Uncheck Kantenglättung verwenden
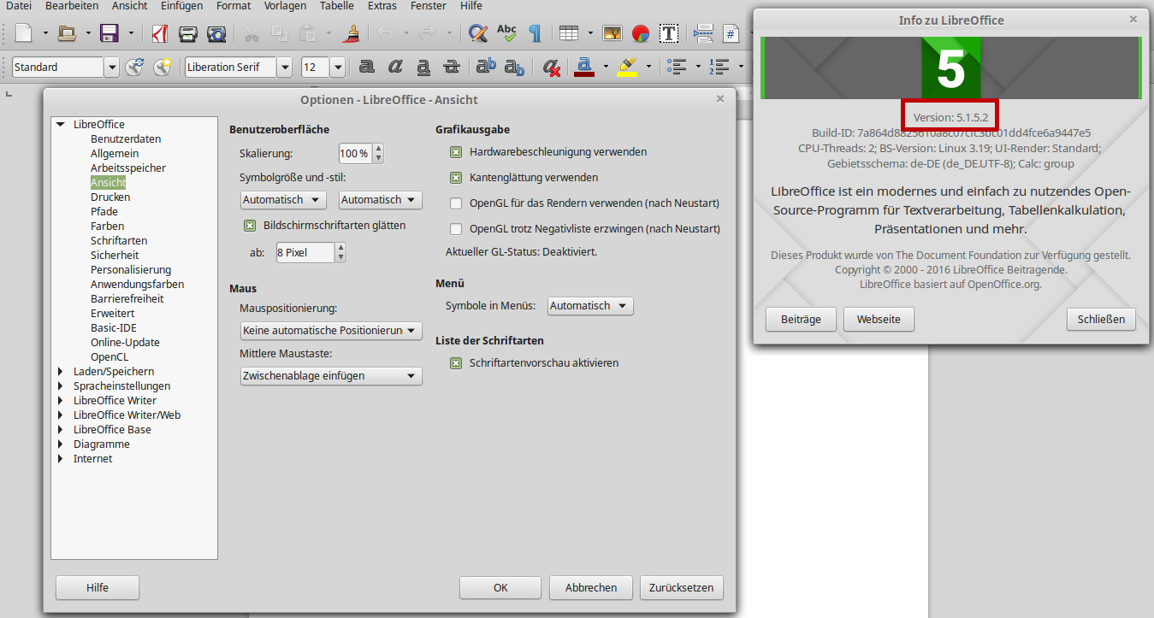 click(x=456, y=178)
